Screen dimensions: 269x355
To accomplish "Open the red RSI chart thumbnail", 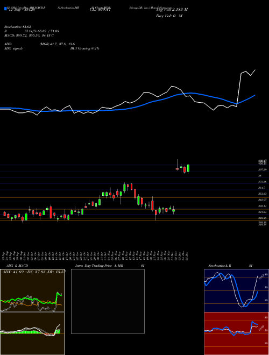I will pyautogui.click(x=236, y=333).
